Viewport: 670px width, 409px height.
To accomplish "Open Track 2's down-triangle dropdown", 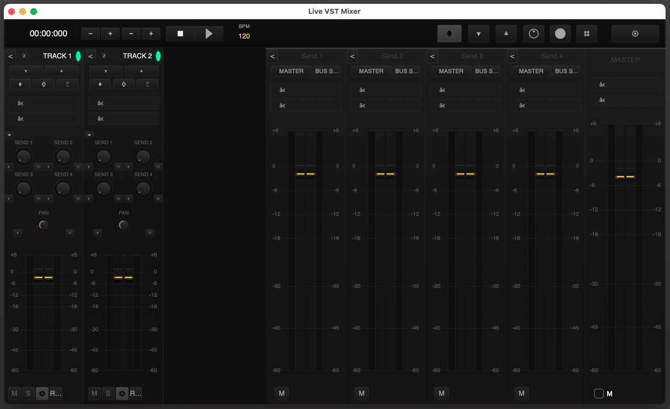I will pyautogui.click(x=106, y=71).
